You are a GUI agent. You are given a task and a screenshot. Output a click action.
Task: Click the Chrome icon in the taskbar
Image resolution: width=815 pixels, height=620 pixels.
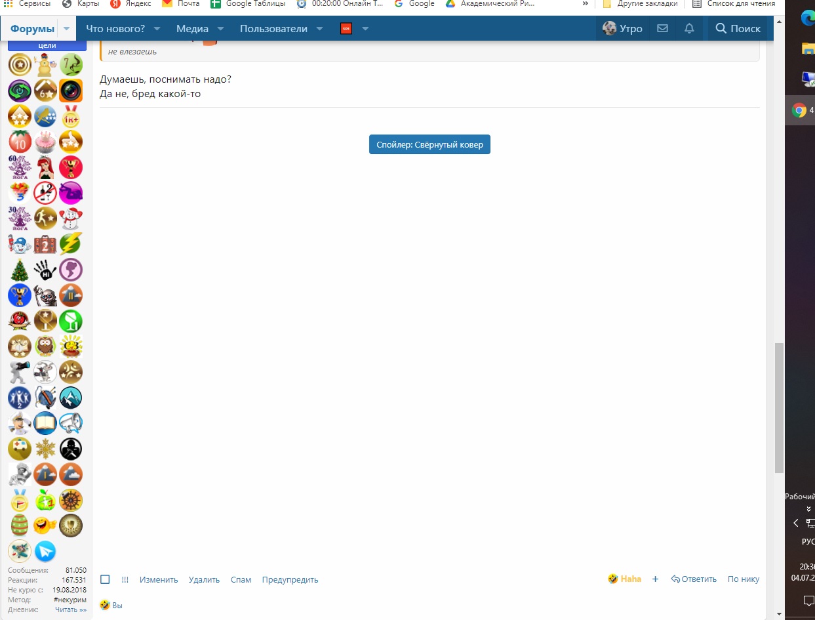[x=799, y=110]
